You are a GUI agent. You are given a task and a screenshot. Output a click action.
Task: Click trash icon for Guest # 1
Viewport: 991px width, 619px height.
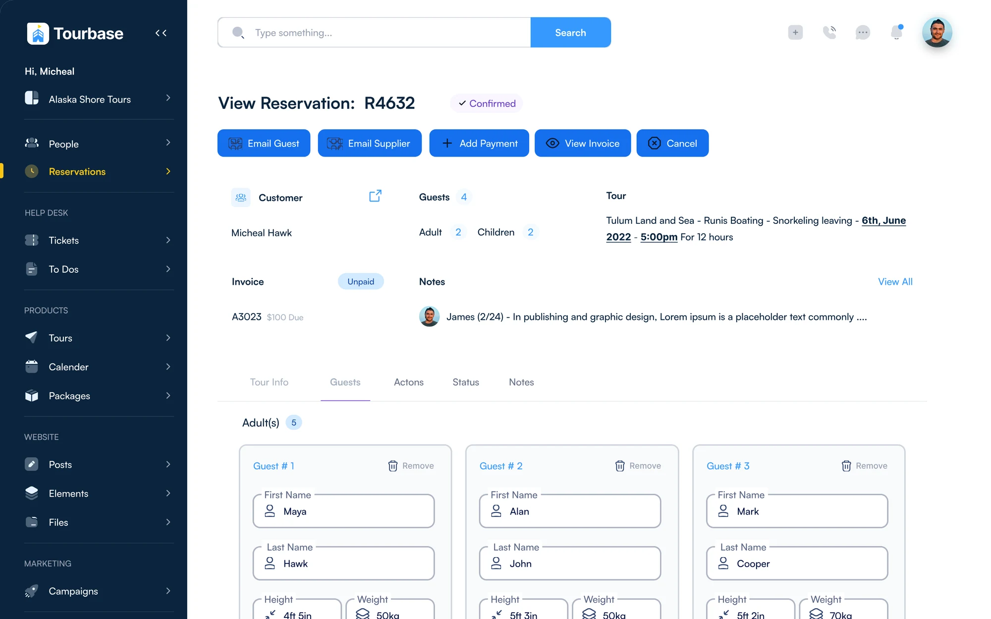tap(393, 466)
